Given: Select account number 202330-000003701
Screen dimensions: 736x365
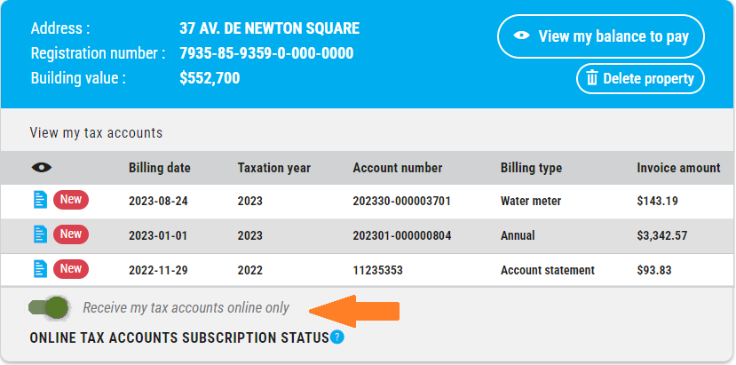Looking at the screenshot, I should click(401, 201).
